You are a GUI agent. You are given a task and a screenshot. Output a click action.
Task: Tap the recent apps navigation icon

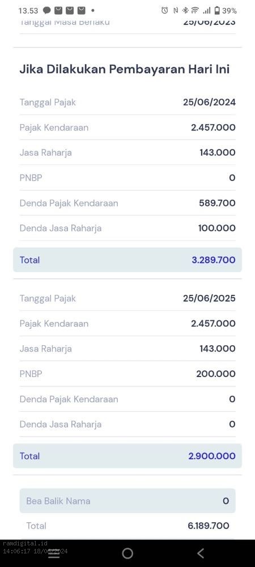pyautogui.click(x=54, y=553)
